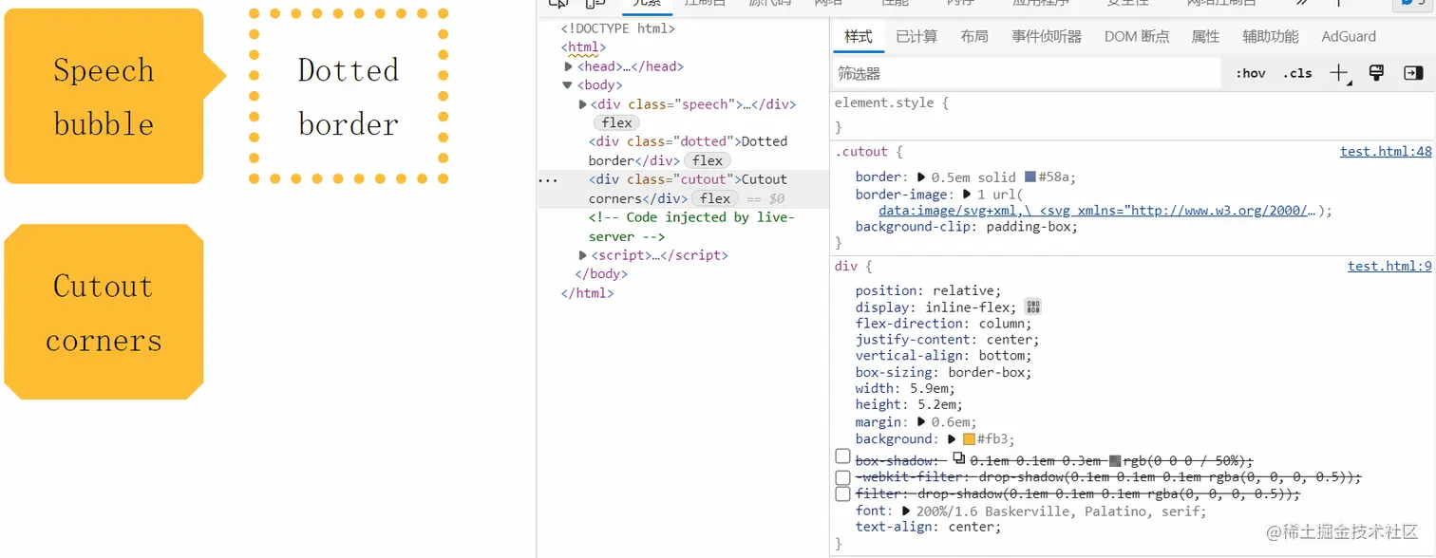
Task: Enable the -webkit-filter declaration checkbox
Action: pos(842,476)
